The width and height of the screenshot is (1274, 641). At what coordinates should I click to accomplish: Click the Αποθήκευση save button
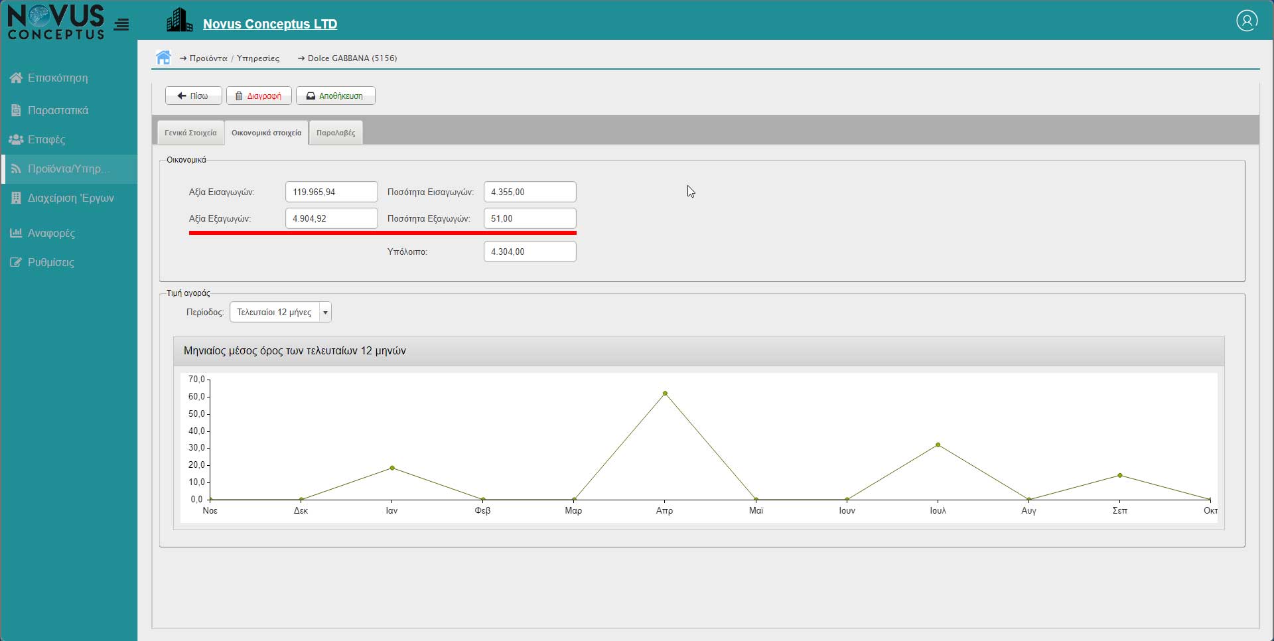tap(335, 96)
